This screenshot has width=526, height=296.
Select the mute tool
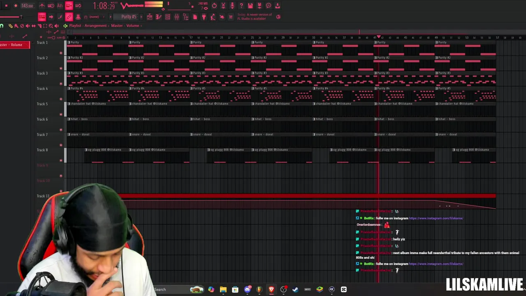[28, 26]
